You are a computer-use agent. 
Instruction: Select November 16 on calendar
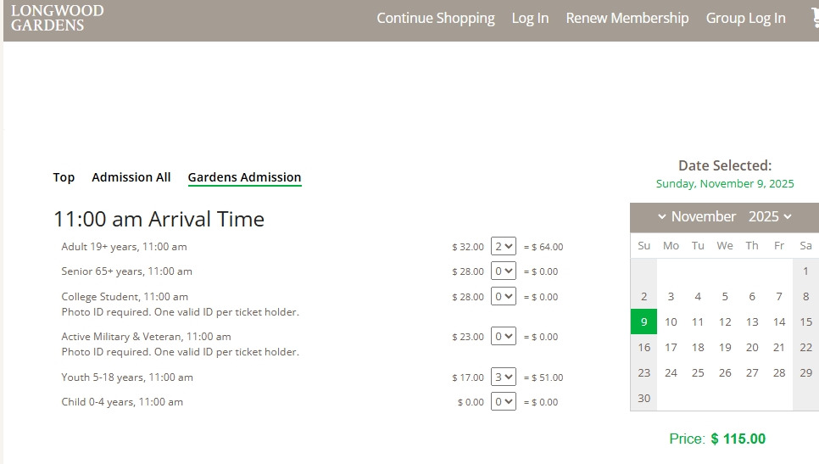click(x=644, y=348)
